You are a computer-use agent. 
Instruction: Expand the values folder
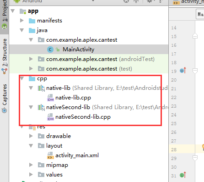[31, 174]
